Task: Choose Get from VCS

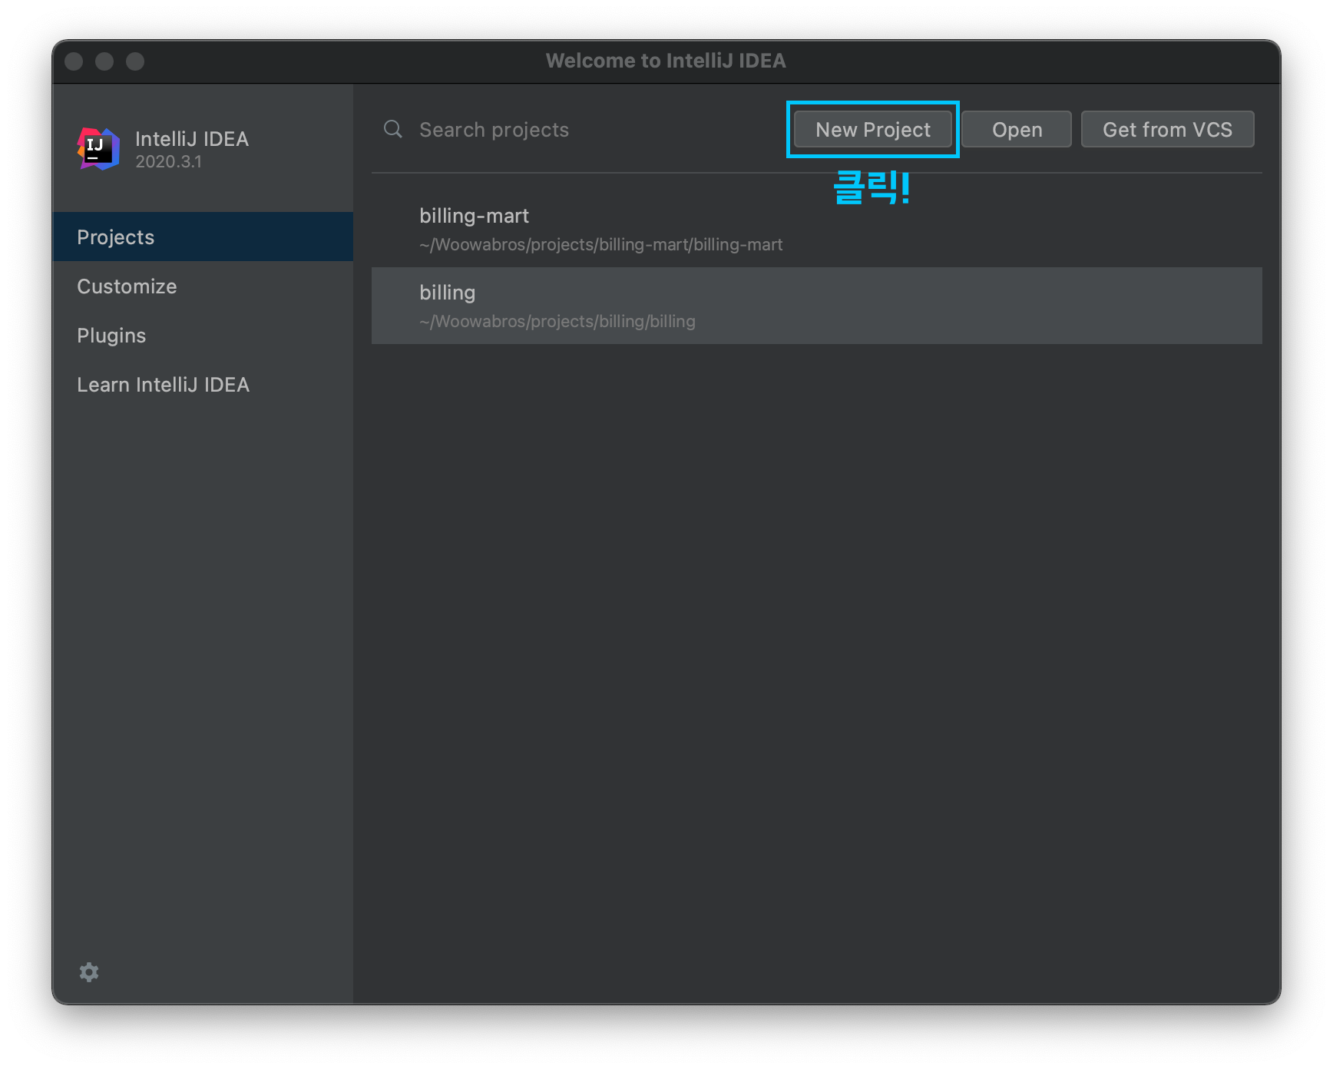Action: click(1166, 130)
